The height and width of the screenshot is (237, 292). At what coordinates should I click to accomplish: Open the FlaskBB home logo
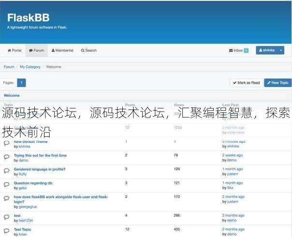click(x=29, y=18)
